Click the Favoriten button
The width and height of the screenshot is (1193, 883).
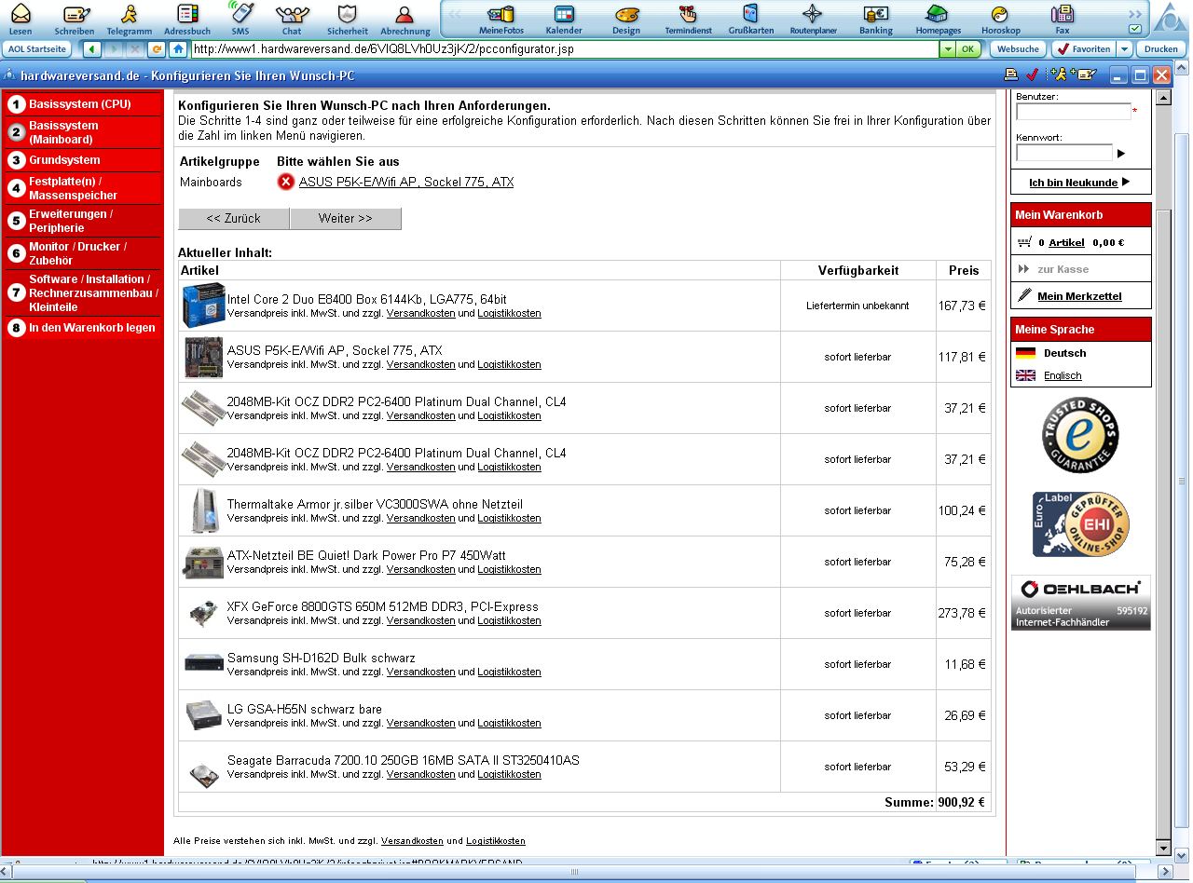point(1083,48)
